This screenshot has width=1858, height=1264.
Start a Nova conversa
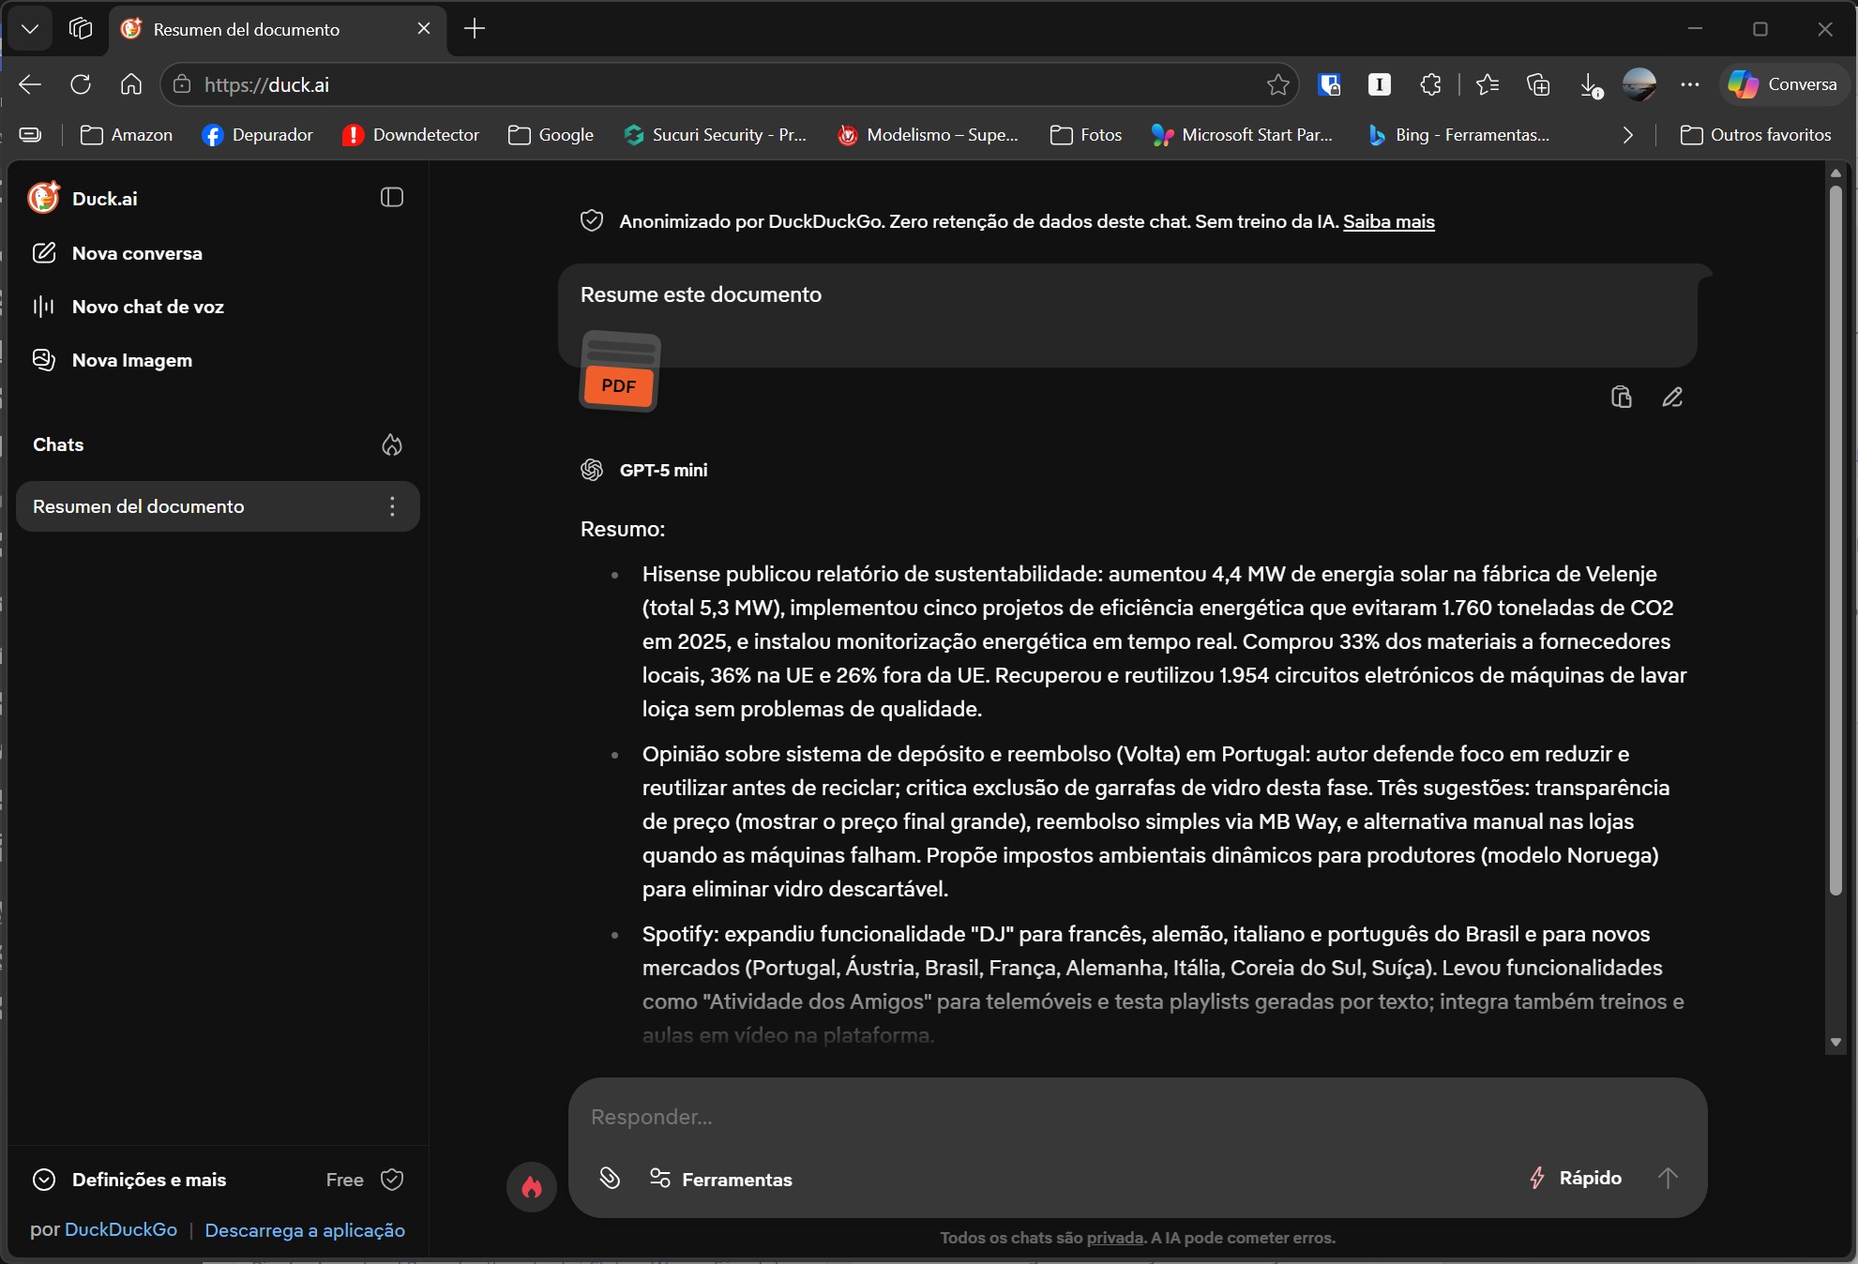tap(117, 253)
